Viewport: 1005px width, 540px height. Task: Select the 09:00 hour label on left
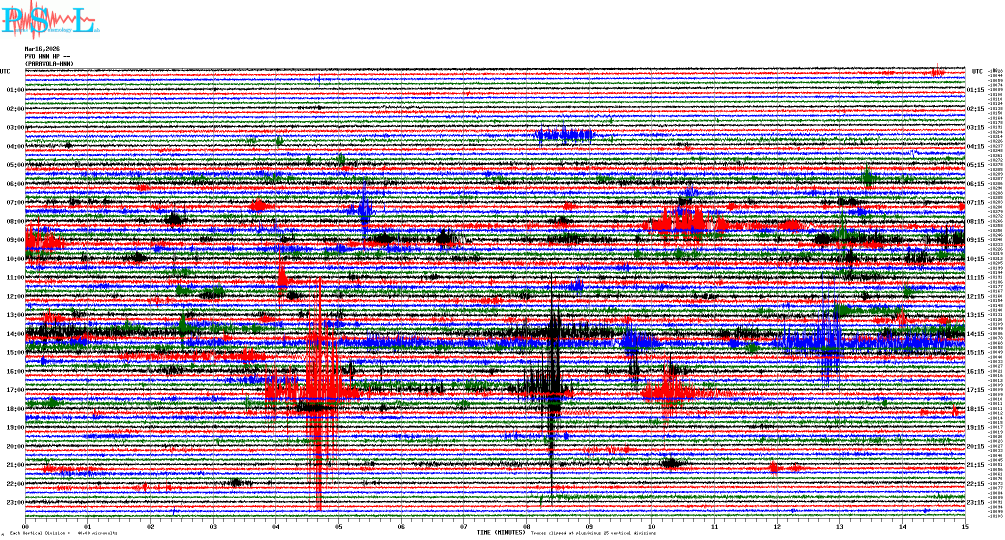tap(15, 240)
